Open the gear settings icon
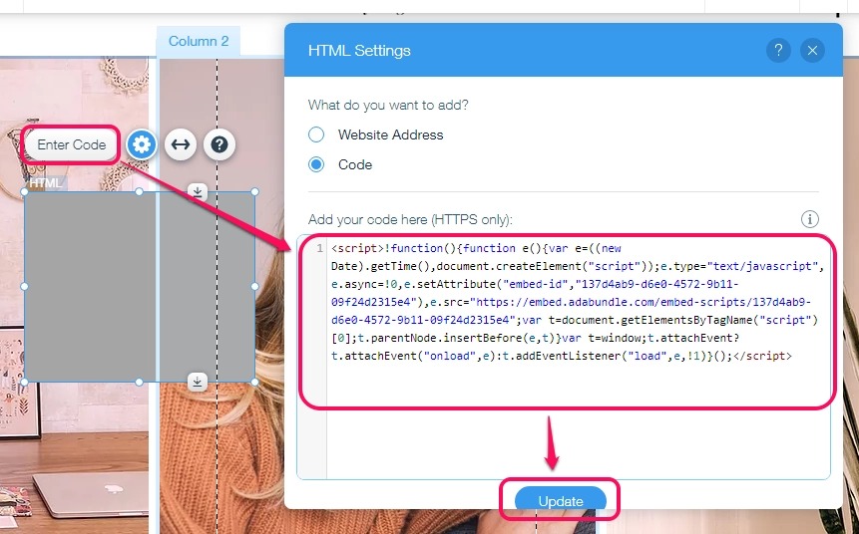The height and width of the screenshot is (534, 859). click(x=142, y=144)
